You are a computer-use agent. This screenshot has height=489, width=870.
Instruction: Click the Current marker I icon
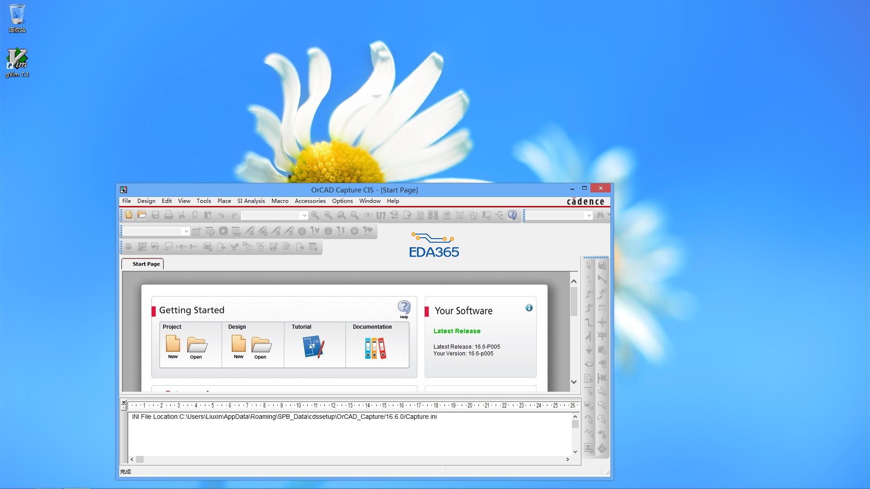[328, 231]
